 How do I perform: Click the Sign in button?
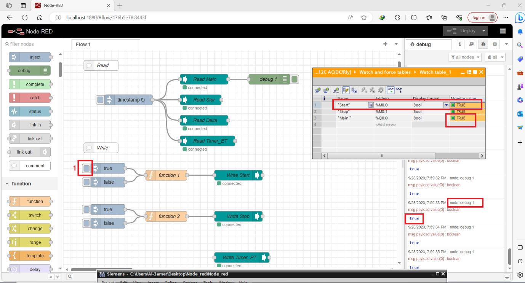coord(482,17)
